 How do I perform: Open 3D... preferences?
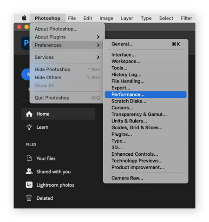click(x=145, y=147)
